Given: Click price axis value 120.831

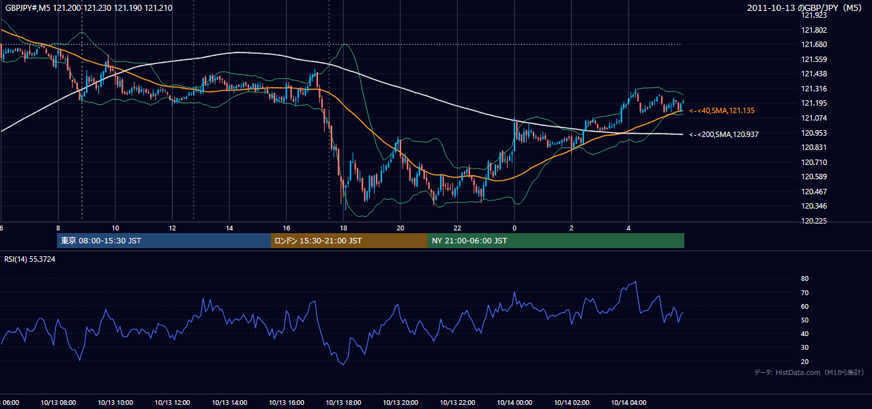Looking at the screenshot, I should [814, 147].
